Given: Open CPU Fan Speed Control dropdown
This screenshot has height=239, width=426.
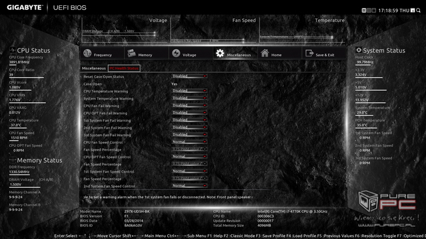Looking at the screenshot, I should point(189,141).
